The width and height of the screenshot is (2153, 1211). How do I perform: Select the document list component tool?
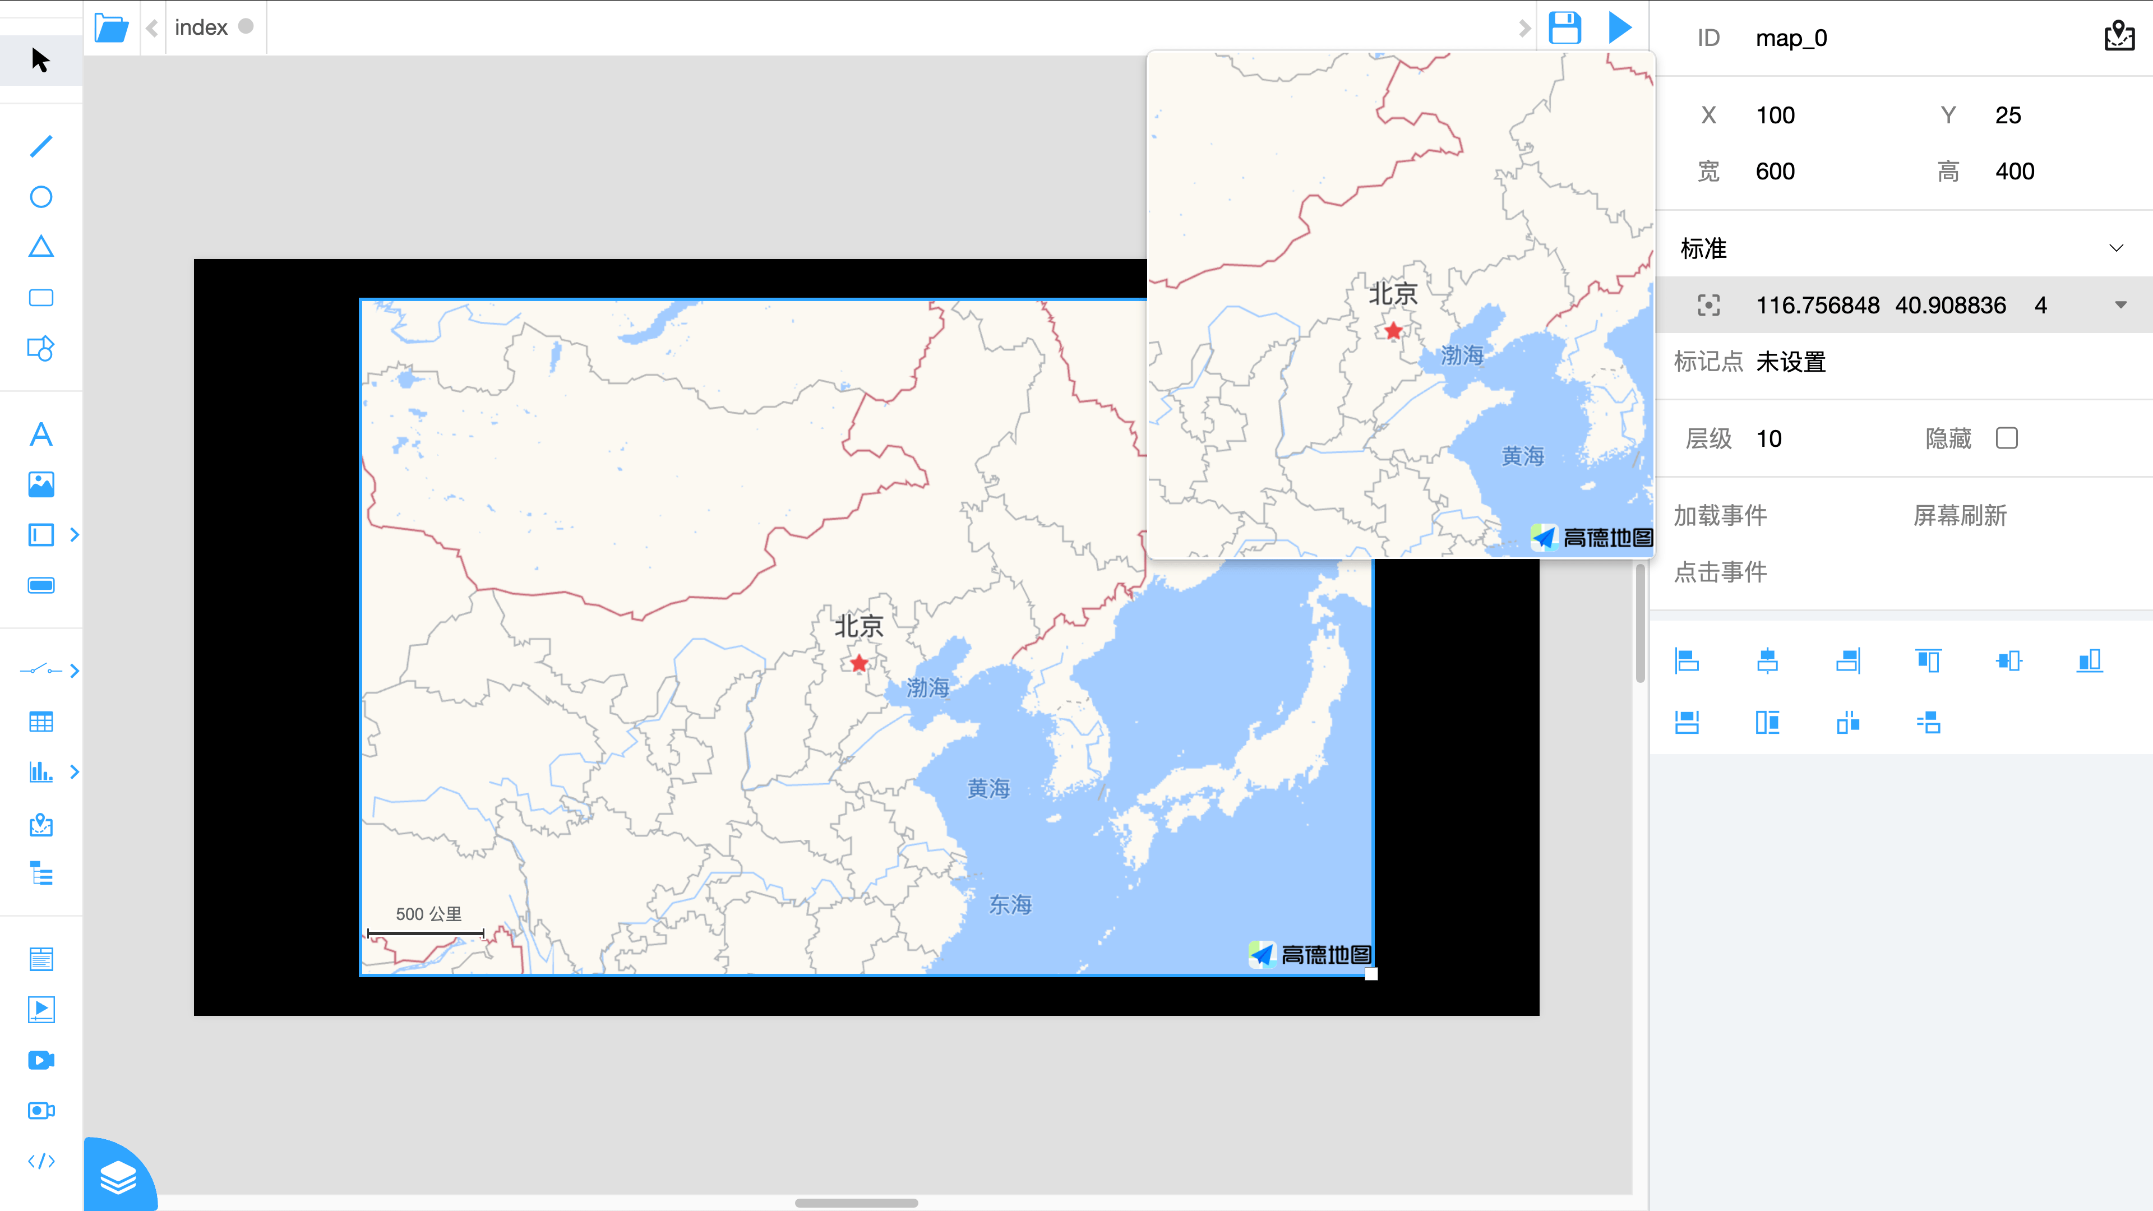(x=41, y=959)
